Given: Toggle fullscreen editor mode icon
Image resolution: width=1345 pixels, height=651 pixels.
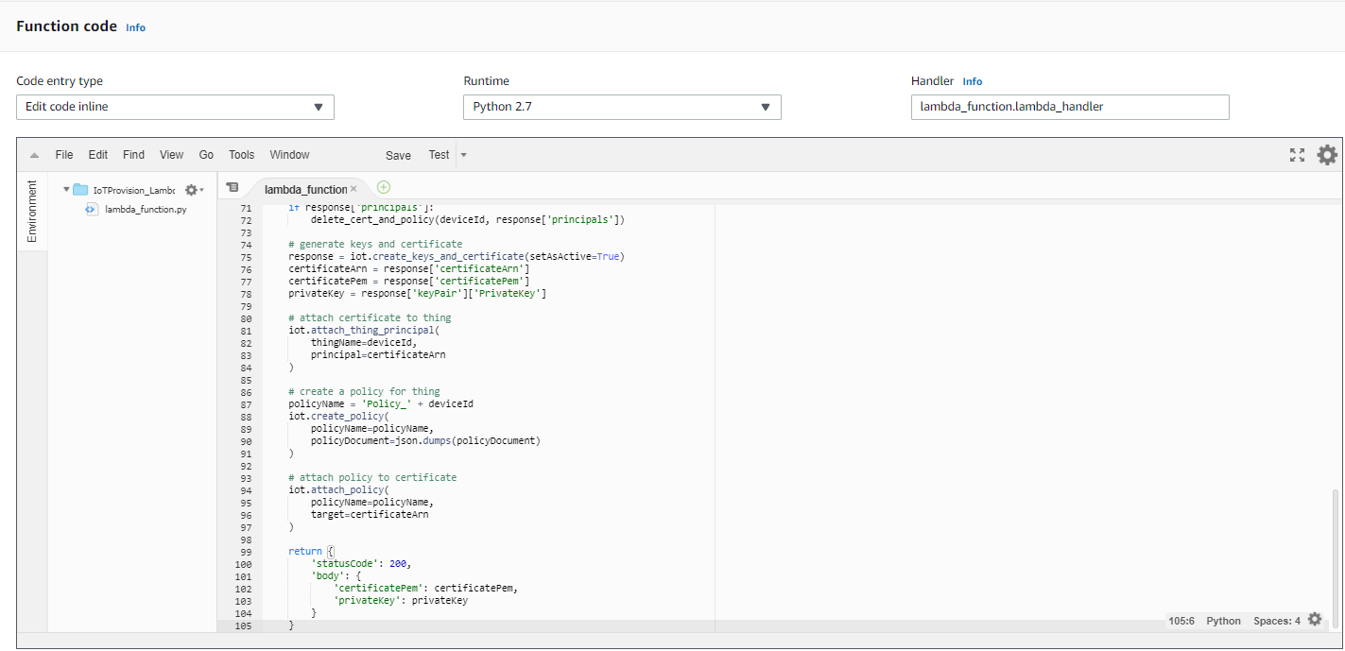Looking at the screenshot, I should 1297,155.
